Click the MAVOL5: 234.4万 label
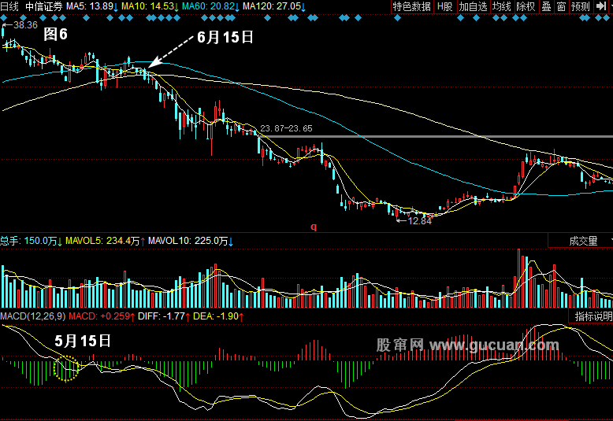613x421 pixels. pyautogui.click(x=105, y=241)
